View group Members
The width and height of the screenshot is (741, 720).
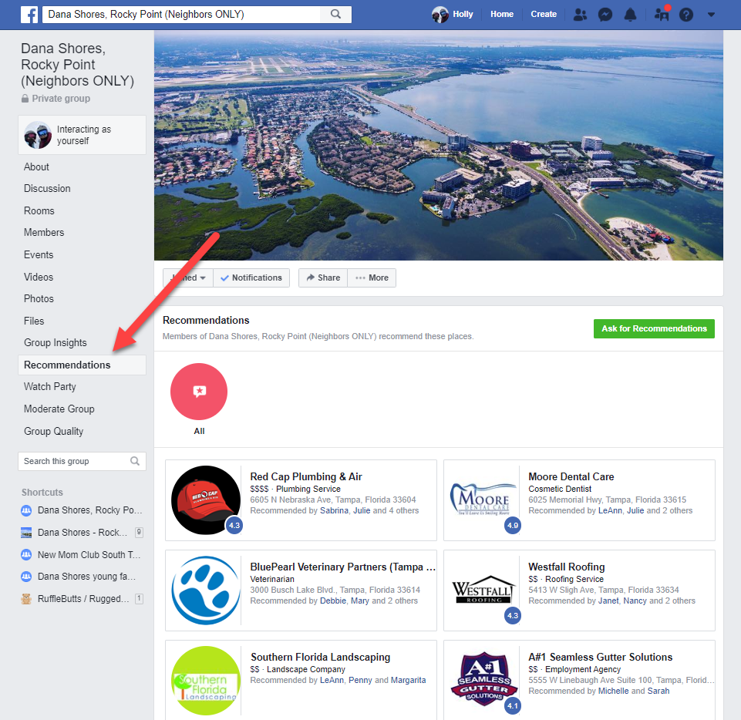pyautogui.click(x=44, y=233)
